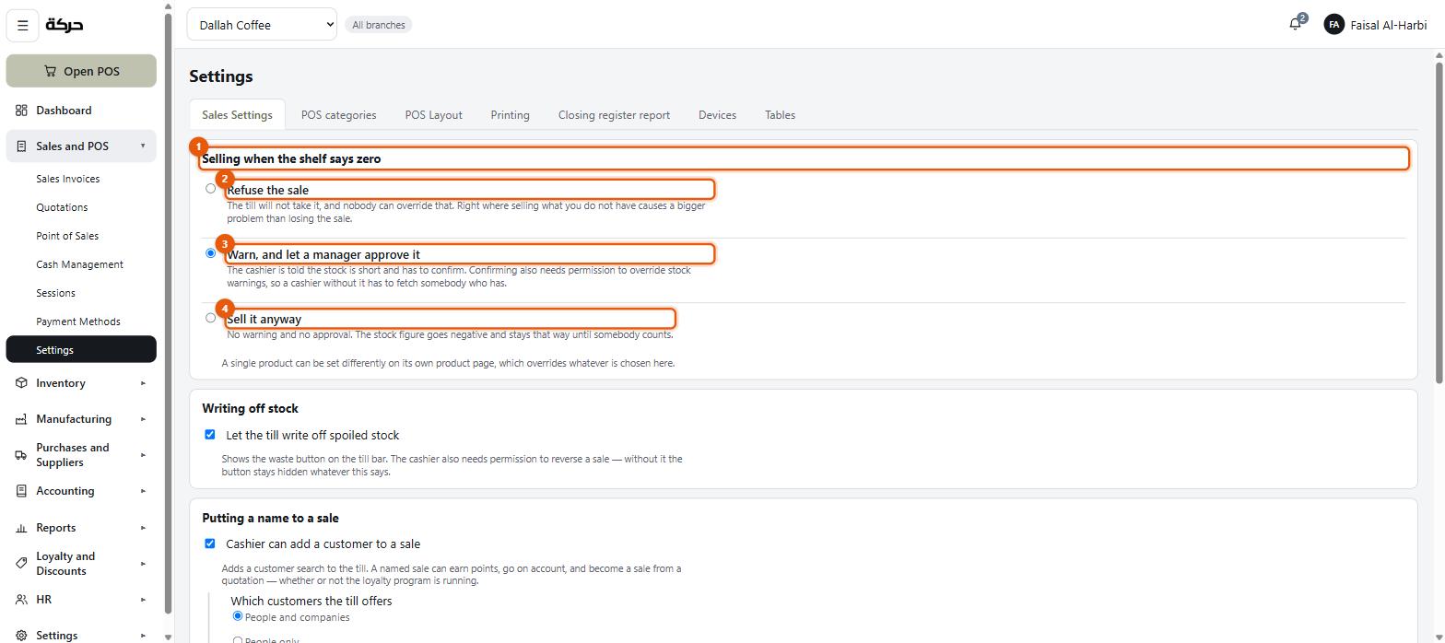
Task: Open the Printing tab
Action: coord(510,115)
